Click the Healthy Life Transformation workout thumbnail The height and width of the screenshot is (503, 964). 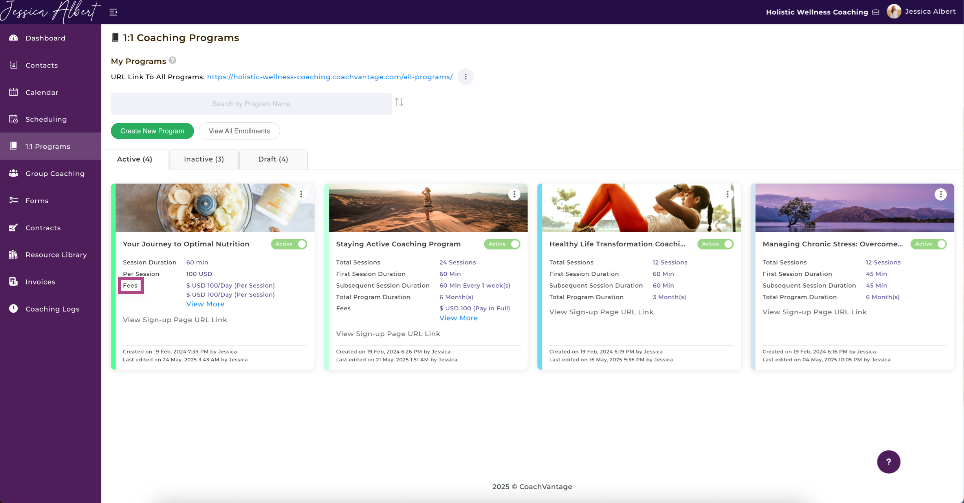641,208
